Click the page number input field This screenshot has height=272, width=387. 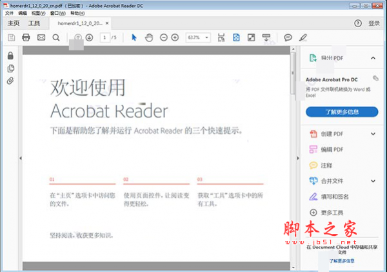coord(104,37)
